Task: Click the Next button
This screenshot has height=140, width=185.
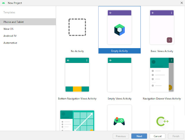Action: click(x=139, y=136)
